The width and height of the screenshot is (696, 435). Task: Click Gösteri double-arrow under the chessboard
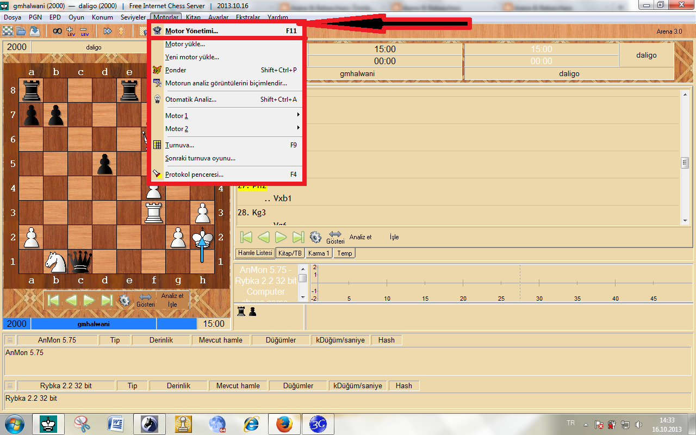[145, 300]
